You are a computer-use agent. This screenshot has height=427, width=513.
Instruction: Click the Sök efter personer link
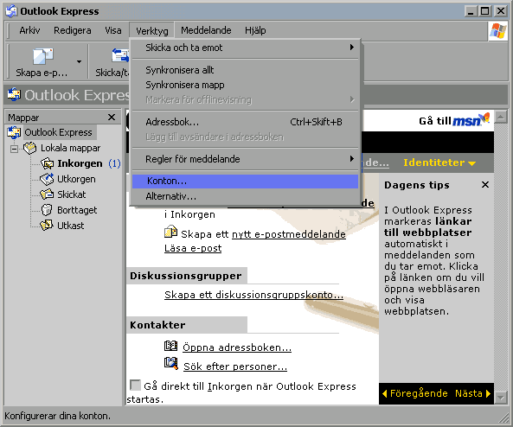click(235, 366)
